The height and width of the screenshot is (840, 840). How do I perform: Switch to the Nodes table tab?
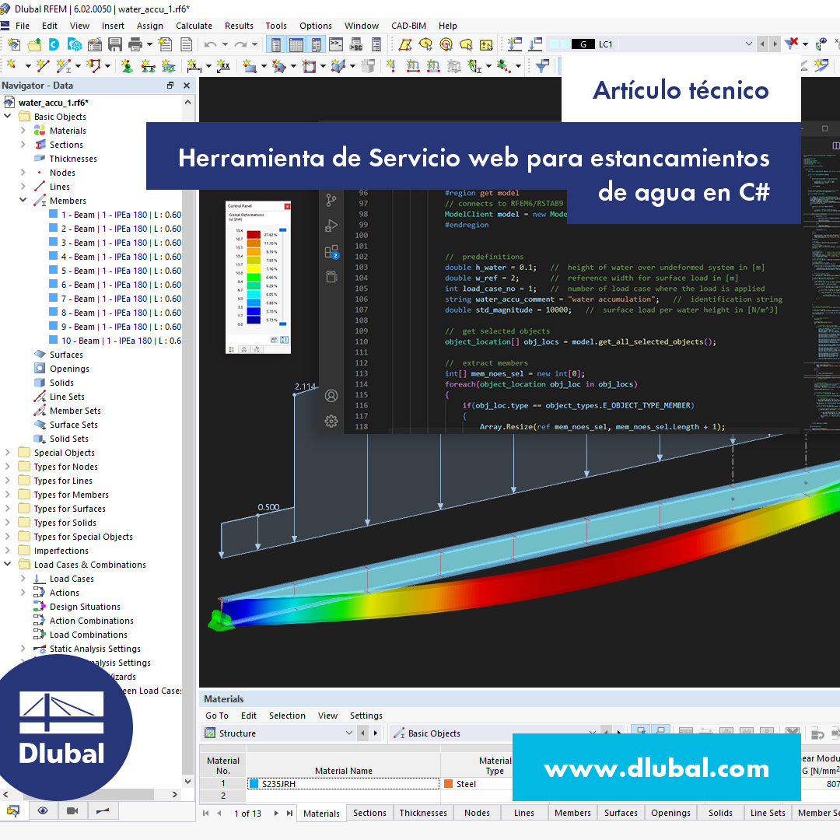tap(477, 813)
